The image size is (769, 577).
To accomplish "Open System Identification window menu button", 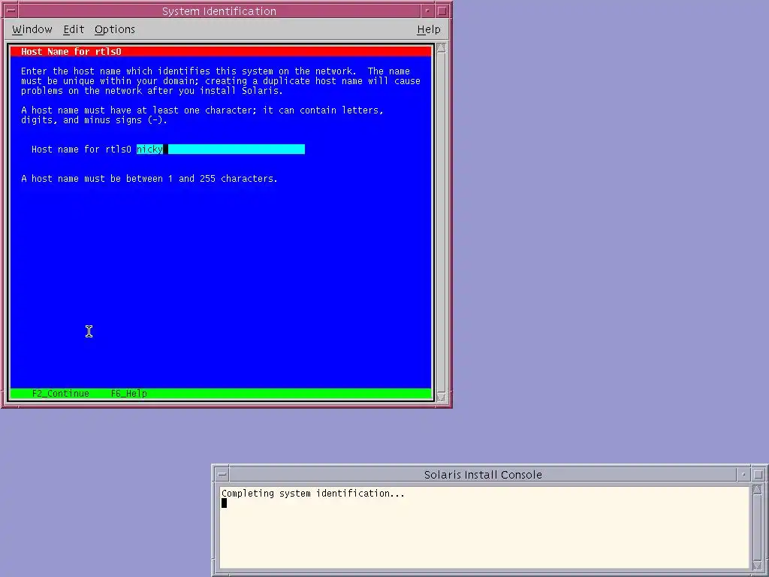I will [11, 11].
